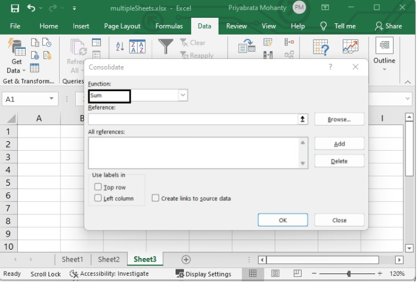This screenshot has height=283, width=418.
Task: Click the Save icon in title bar
Action: coord(15,8)
